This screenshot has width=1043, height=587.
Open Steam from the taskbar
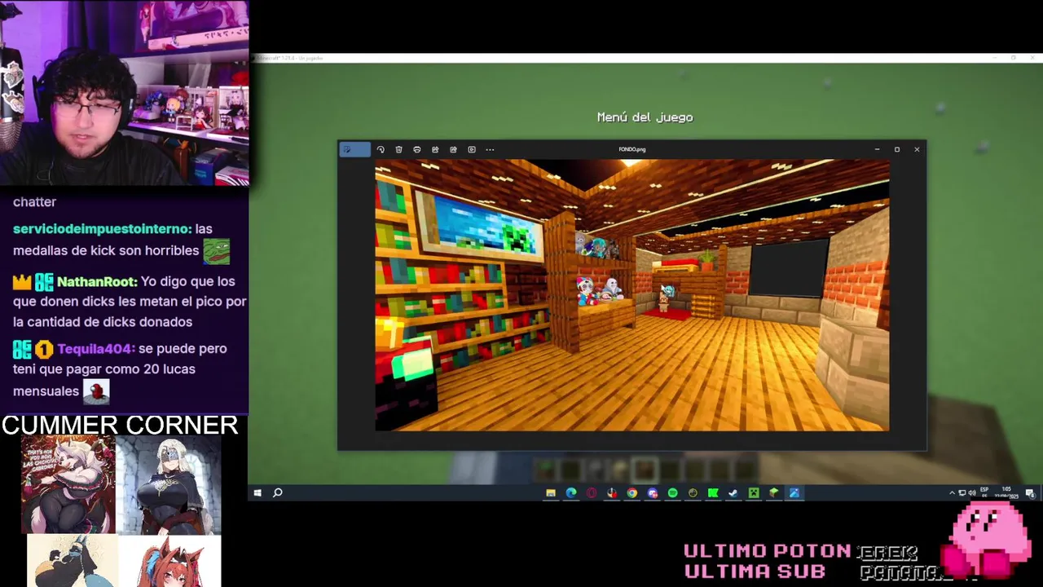[x=733, y=492]
